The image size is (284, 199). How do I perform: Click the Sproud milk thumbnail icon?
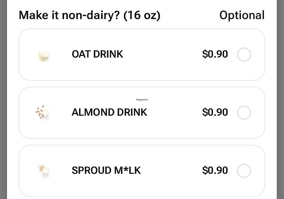44,170
